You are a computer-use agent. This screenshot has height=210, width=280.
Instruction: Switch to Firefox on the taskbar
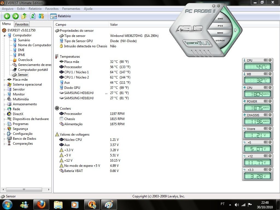(x=41, y=205)
